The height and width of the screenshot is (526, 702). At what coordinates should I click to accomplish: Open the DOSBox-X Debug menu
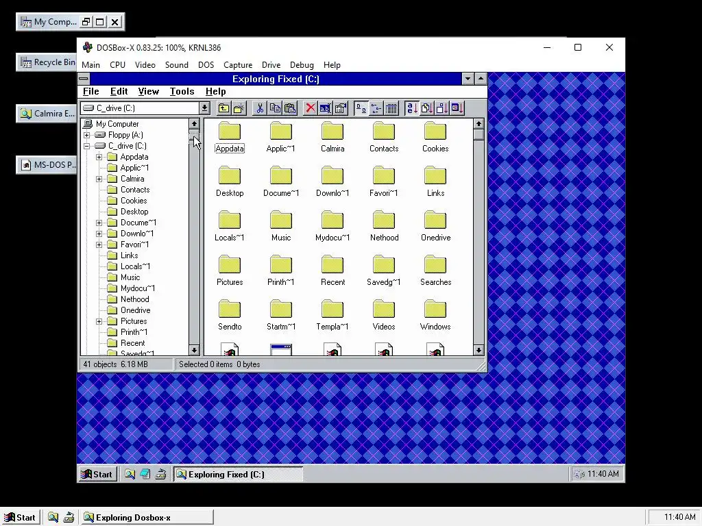coord(302,65)
